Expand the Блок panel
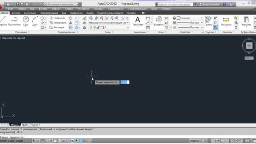This screenshot has width=256, height=144. coord(162,32)
